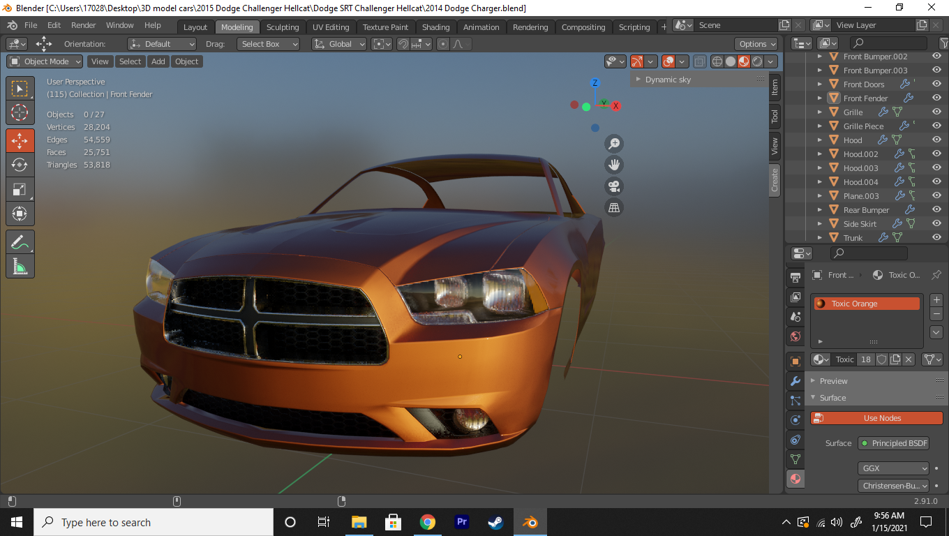This screenshot has height=536, width=949.
Task: Choose the Move tool
Action: tap(20, 140)
